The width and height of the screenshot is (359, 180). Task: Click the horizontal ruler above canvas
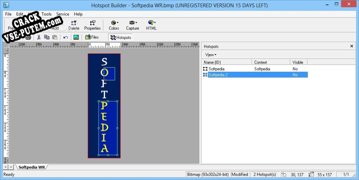coord(104,45)
